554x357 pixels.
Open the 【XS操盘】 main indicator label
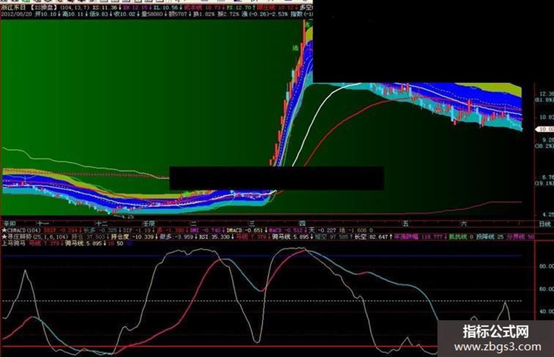click(43, 7)
